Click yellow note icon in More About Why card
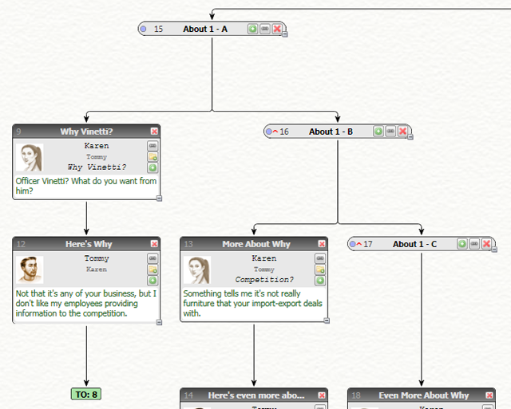The width and height of the screenshot is (511, 409). [320, 270]
